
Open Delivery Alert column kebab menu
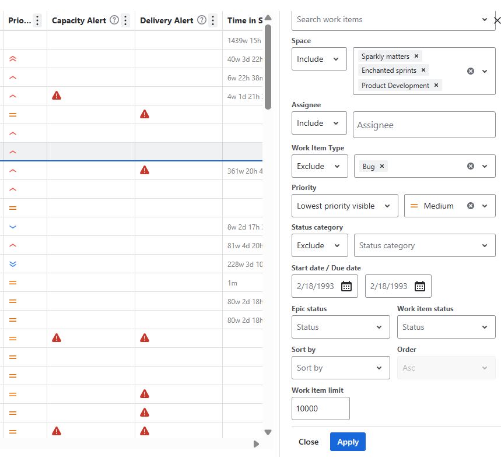click(x=213, y=20)
